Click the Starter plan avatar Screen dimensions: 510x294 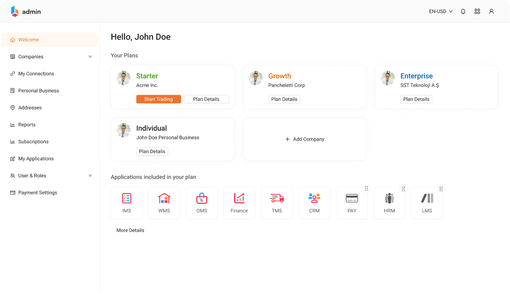pos(123,78)
